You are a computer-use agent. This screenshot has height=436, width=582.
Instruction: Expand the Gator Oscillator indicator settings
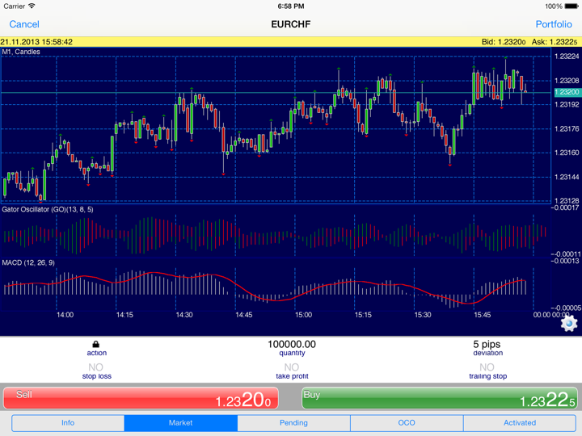click(48, 209)
